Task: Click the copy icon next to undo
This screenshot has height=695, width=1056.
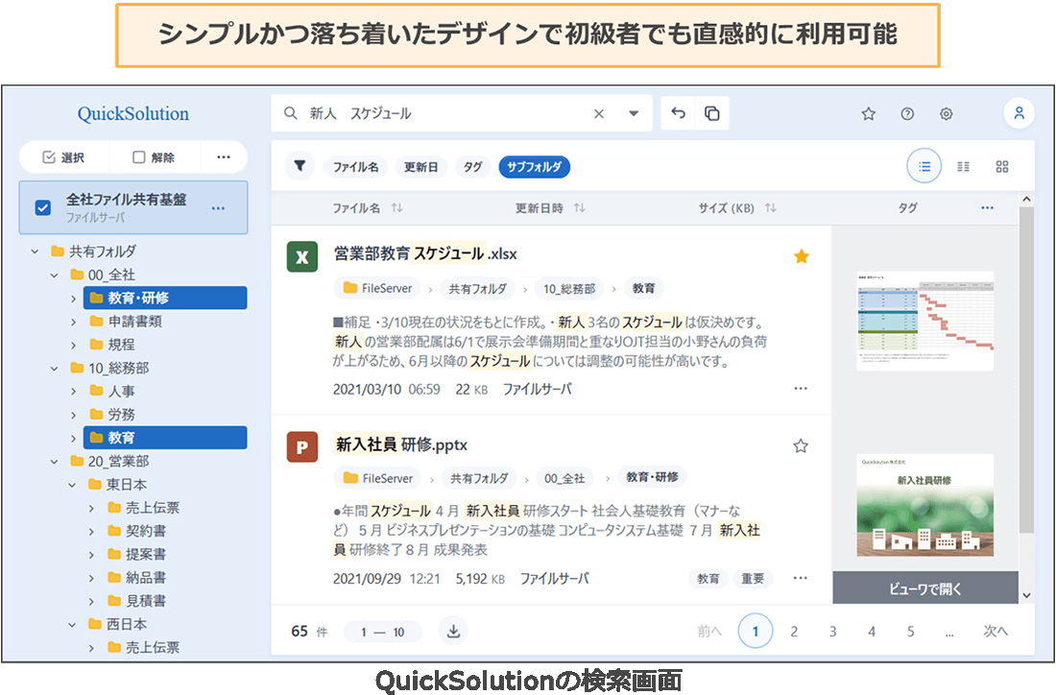Action: coord(710,112)
